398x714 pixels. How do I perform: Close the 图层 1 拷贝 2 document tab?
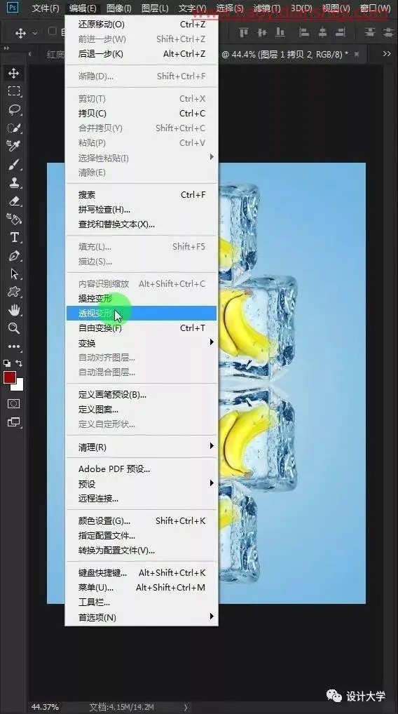(x=357, y=54)
